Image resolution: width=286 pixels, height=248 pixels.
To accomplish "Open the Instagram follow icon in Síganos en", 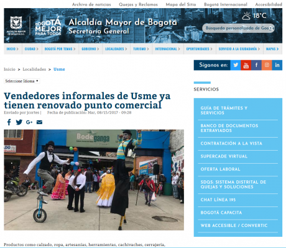I will [x=267, y=65].
